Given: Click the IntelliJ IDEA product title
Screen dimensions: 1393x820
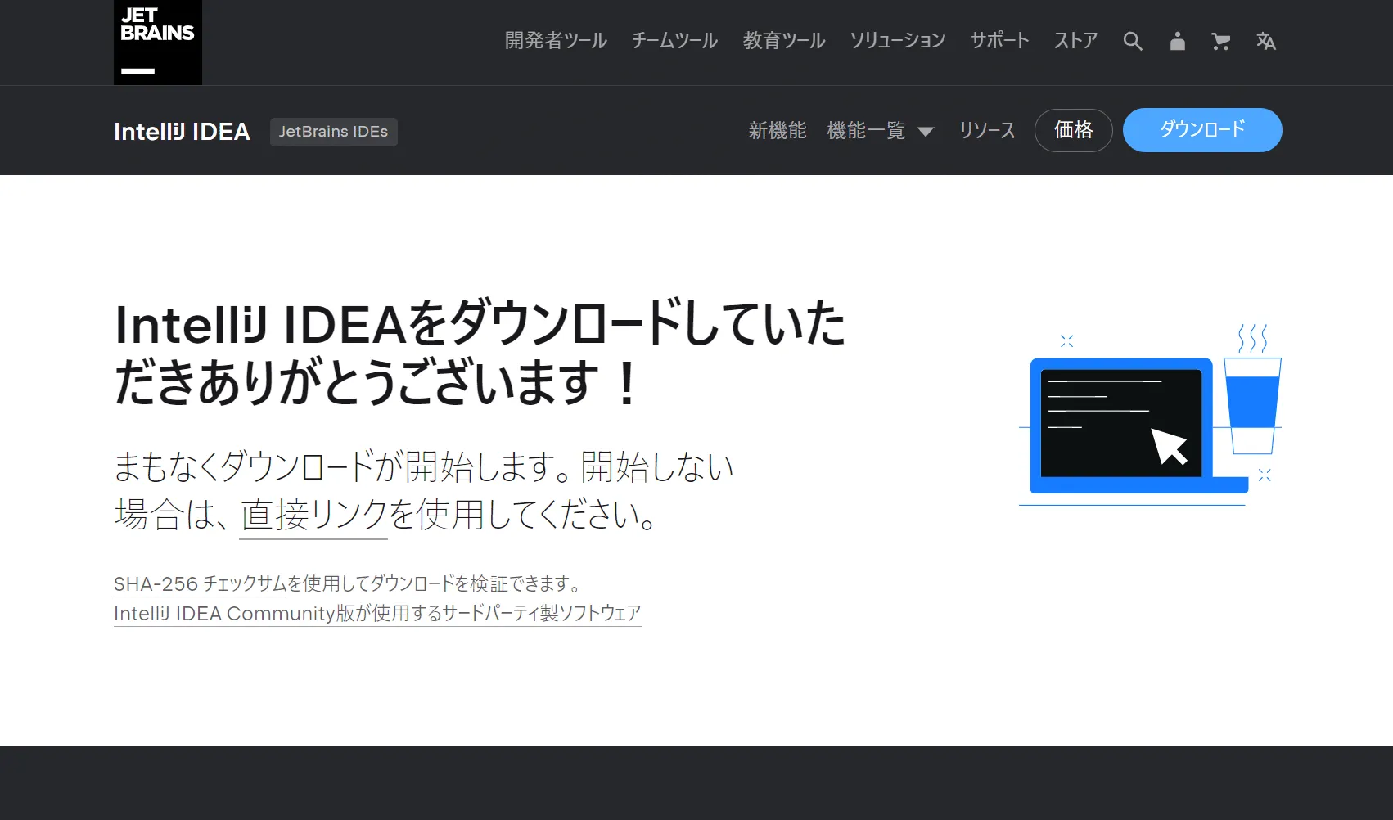Looking at the screenshot, I should pyautogui.click(x=182, y=132).
